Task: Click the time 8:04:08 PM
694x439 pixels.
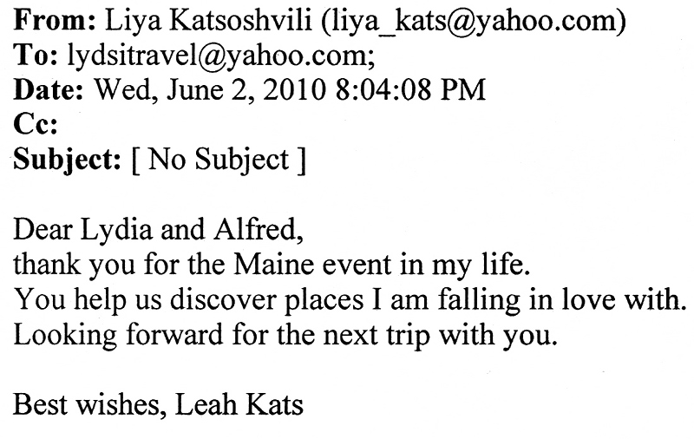Action: click(410, 89)
